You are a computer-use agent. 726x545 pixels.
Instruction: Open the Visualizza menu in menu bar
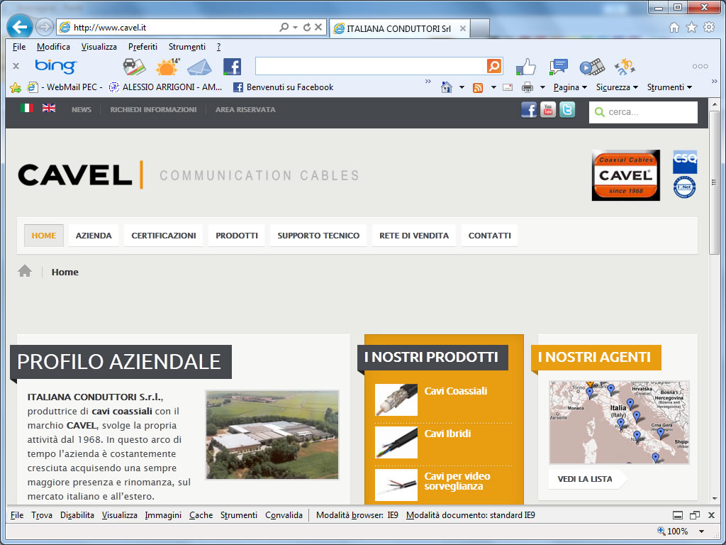click(99, 47)
